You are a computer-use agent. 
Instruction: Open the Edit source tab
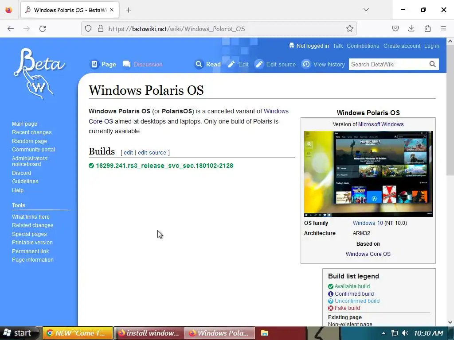point(275,64)
